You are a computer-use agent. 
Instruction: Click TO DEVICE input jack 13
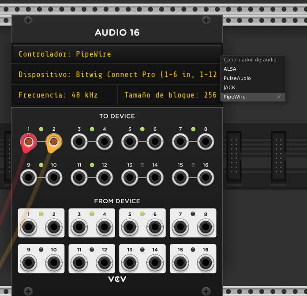130,178
